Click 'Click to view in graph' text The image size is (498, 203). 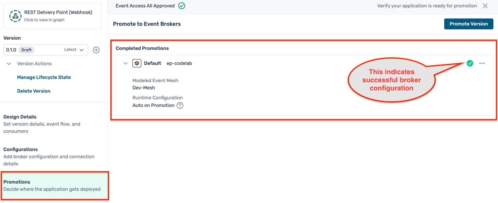[44, 20]
